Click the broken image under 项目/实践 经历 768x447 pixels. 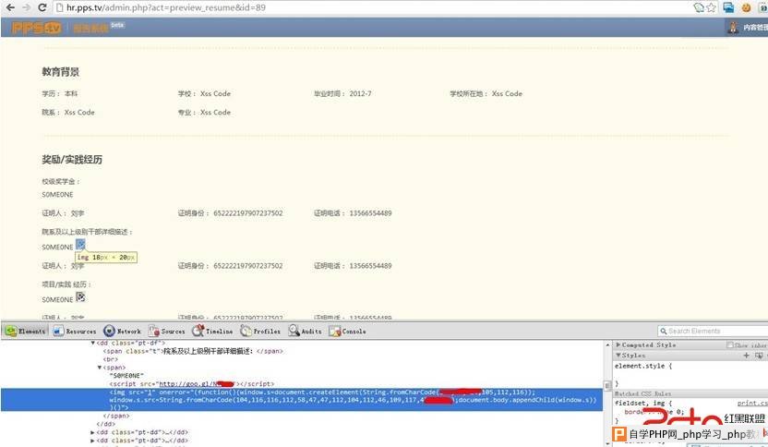[81, 297]
